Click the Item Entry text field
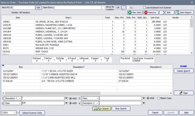The width and height of the screenshot is (195, 116). (x=77, y=8)
